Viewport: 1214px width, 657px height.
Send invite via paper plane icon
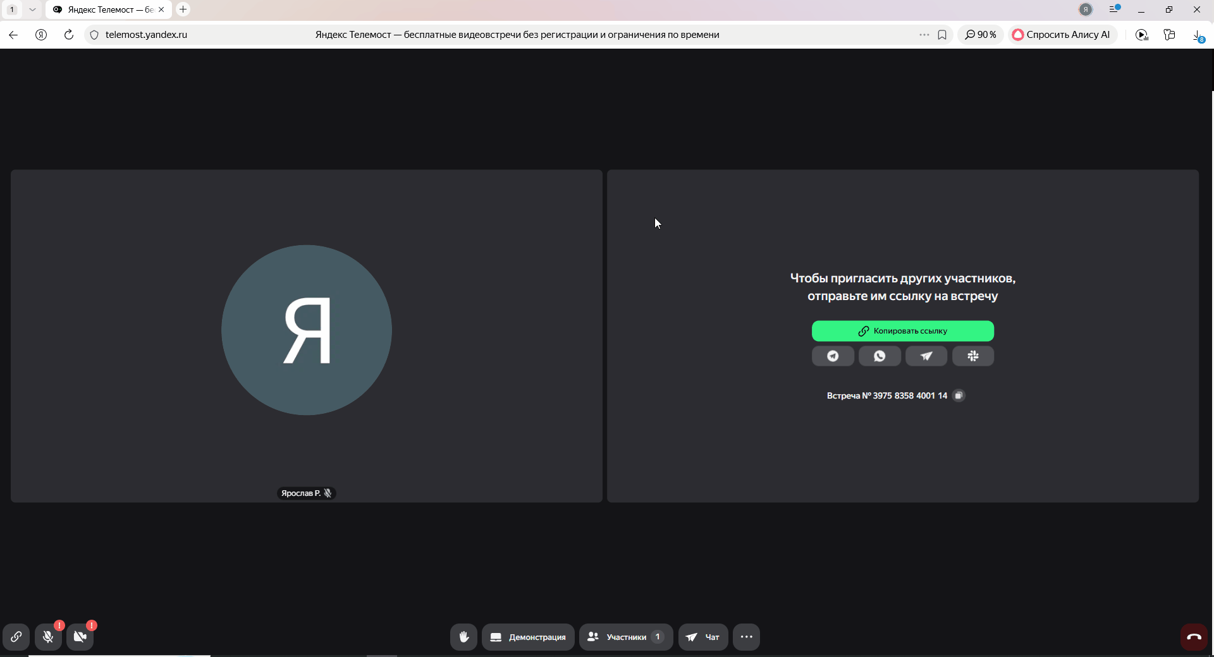(926, 356)
